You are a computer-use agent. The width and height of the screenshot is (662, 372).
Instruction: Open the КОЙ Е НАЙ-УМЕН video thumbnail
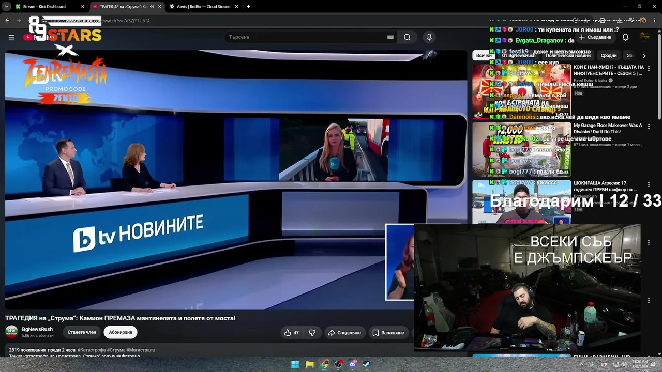[521, 91]
